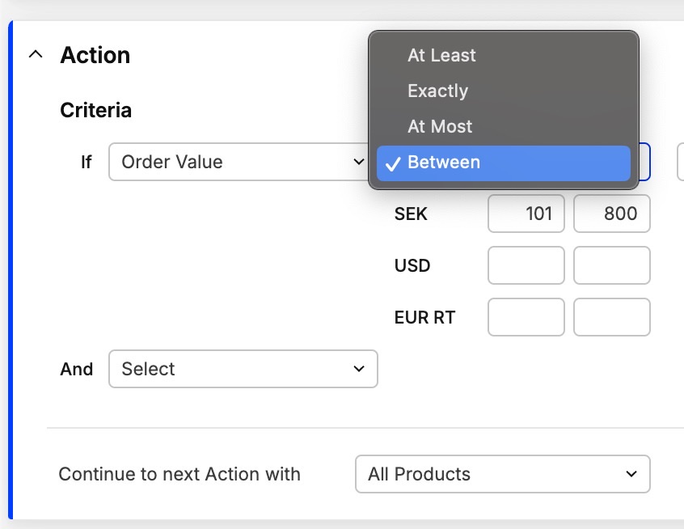Click the SEK maximum field showing 800
The height and width of the screenshot is (529, 684).
(x=612, y=214)
